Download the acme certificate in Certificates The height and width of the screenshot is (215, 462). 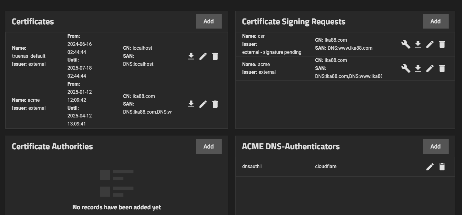191,104
